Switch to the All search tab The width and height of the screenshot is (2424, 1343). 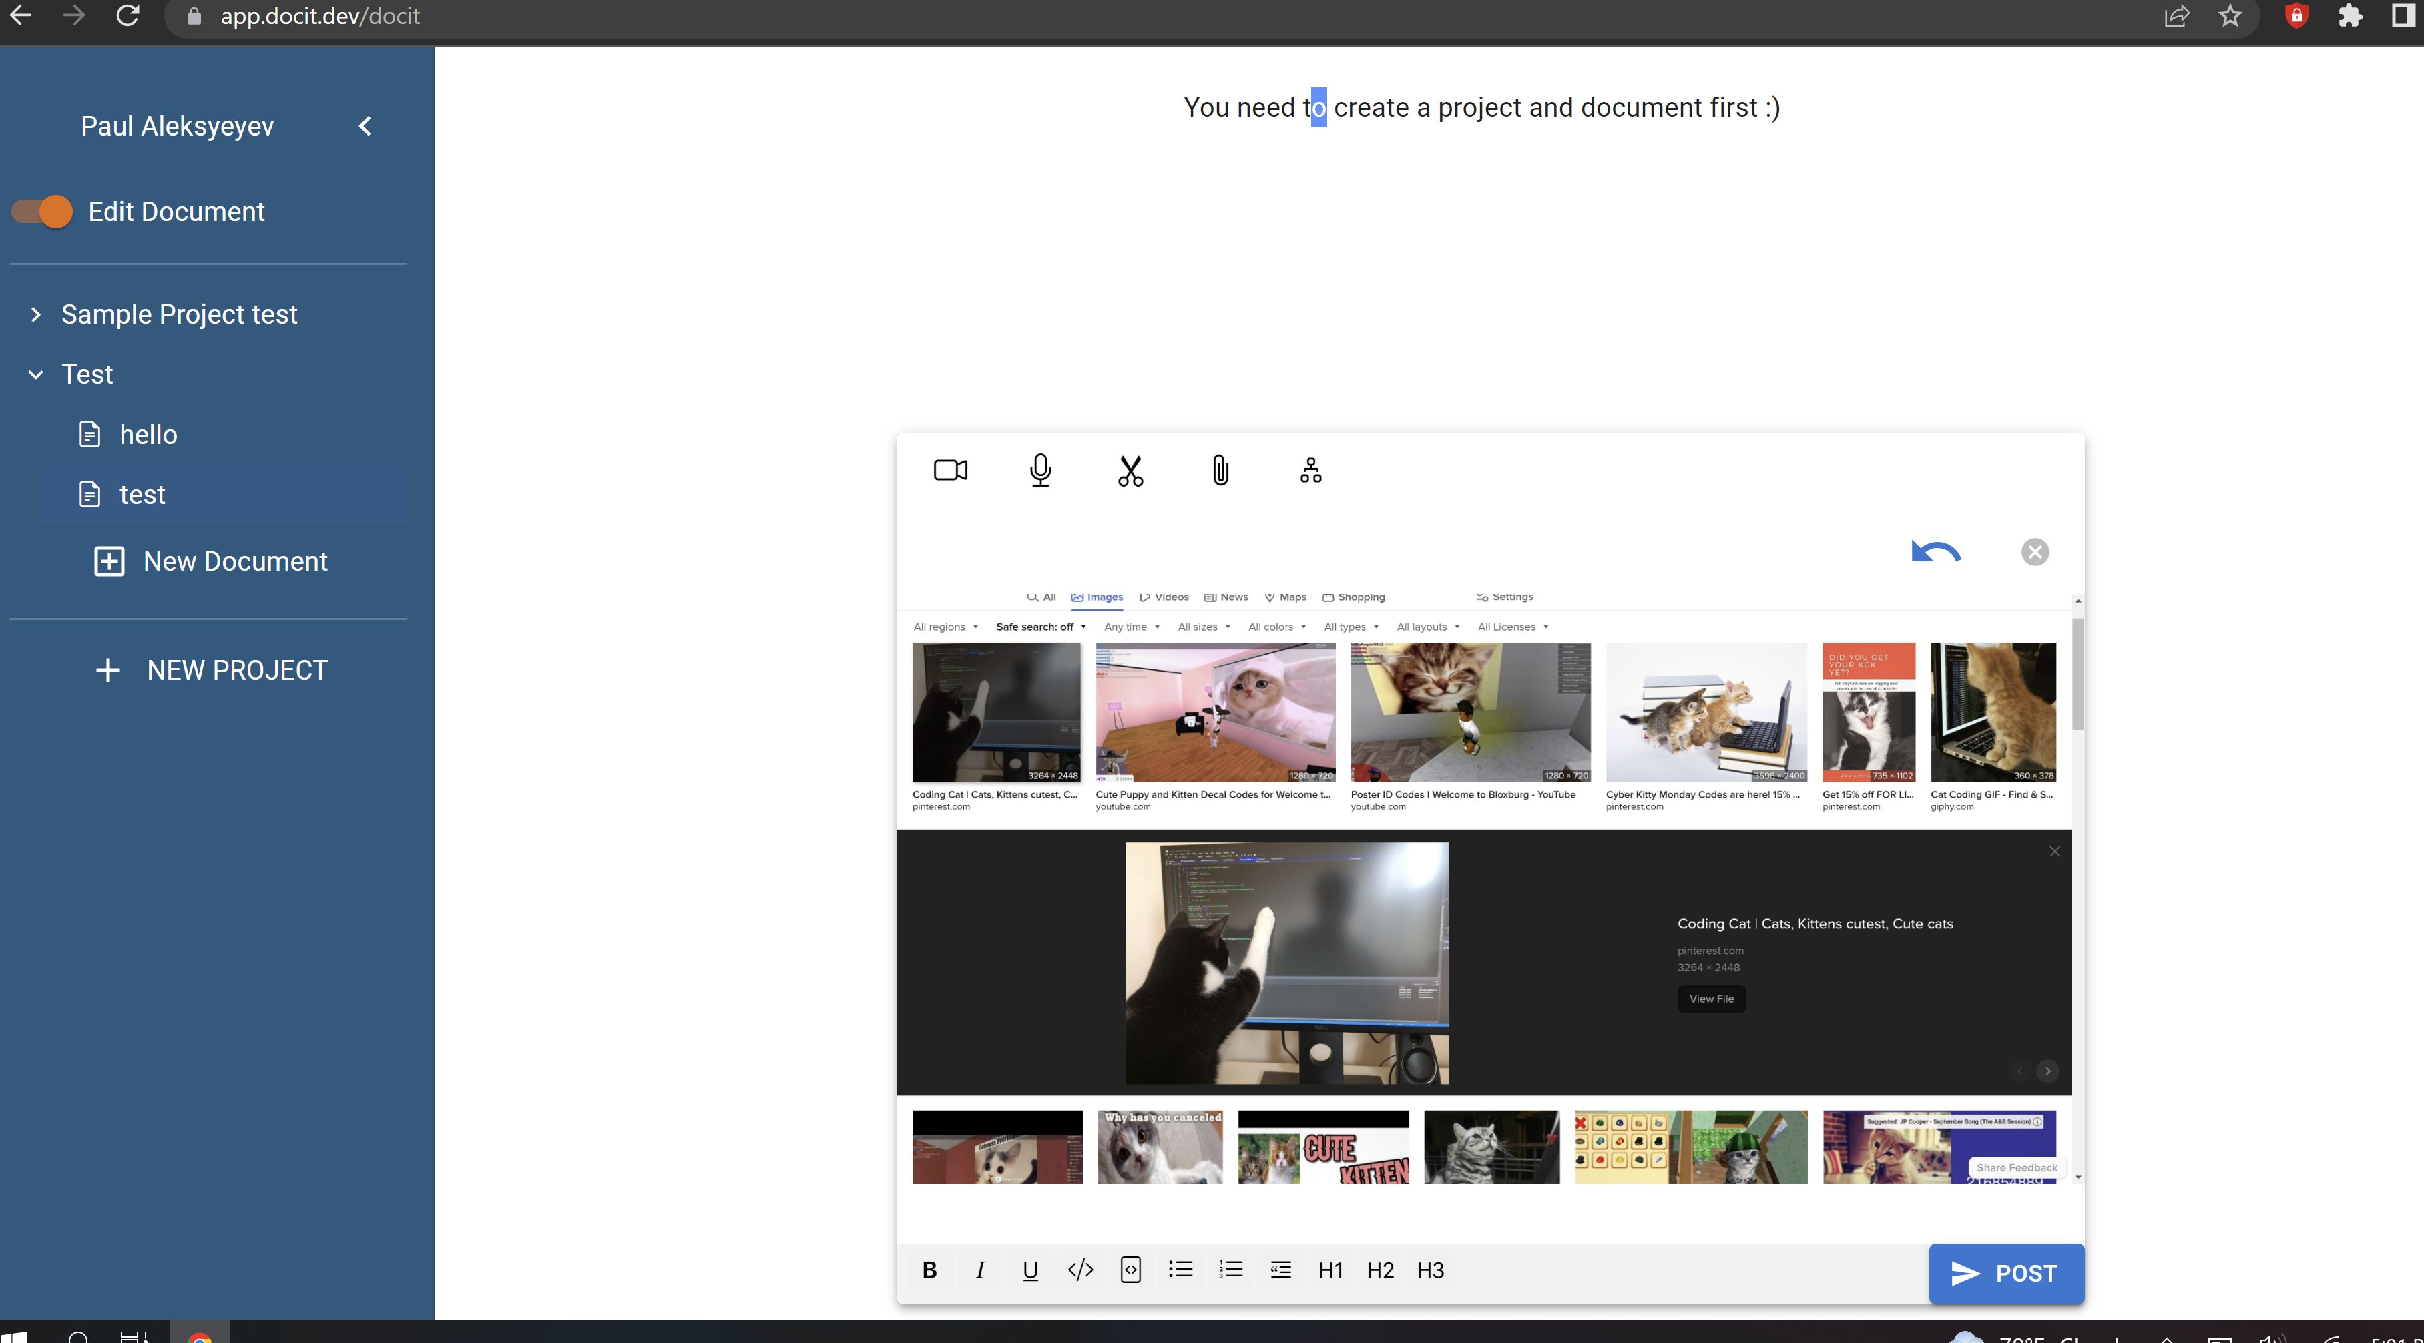[x=1041, y=597]
